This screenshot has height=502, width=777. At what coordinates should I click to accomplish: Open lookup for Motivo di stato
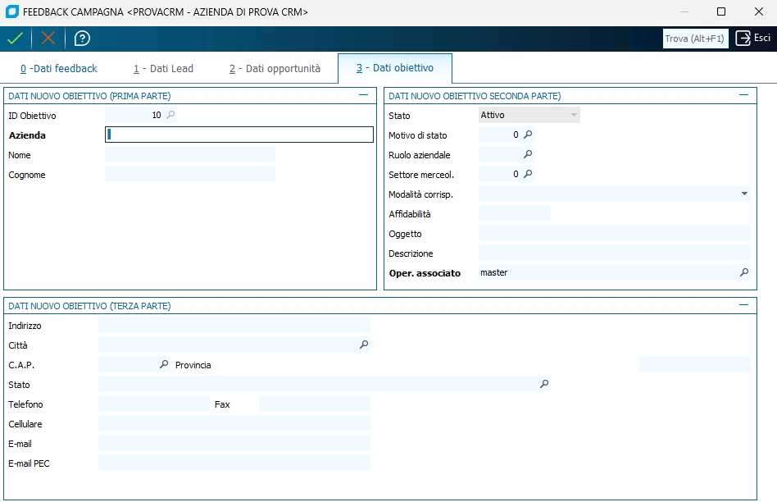pyautogui.click(x=528, y=135)
